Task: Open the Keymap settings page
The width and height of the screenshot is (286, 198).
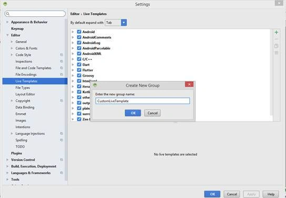Action: [x=17, y=28]
